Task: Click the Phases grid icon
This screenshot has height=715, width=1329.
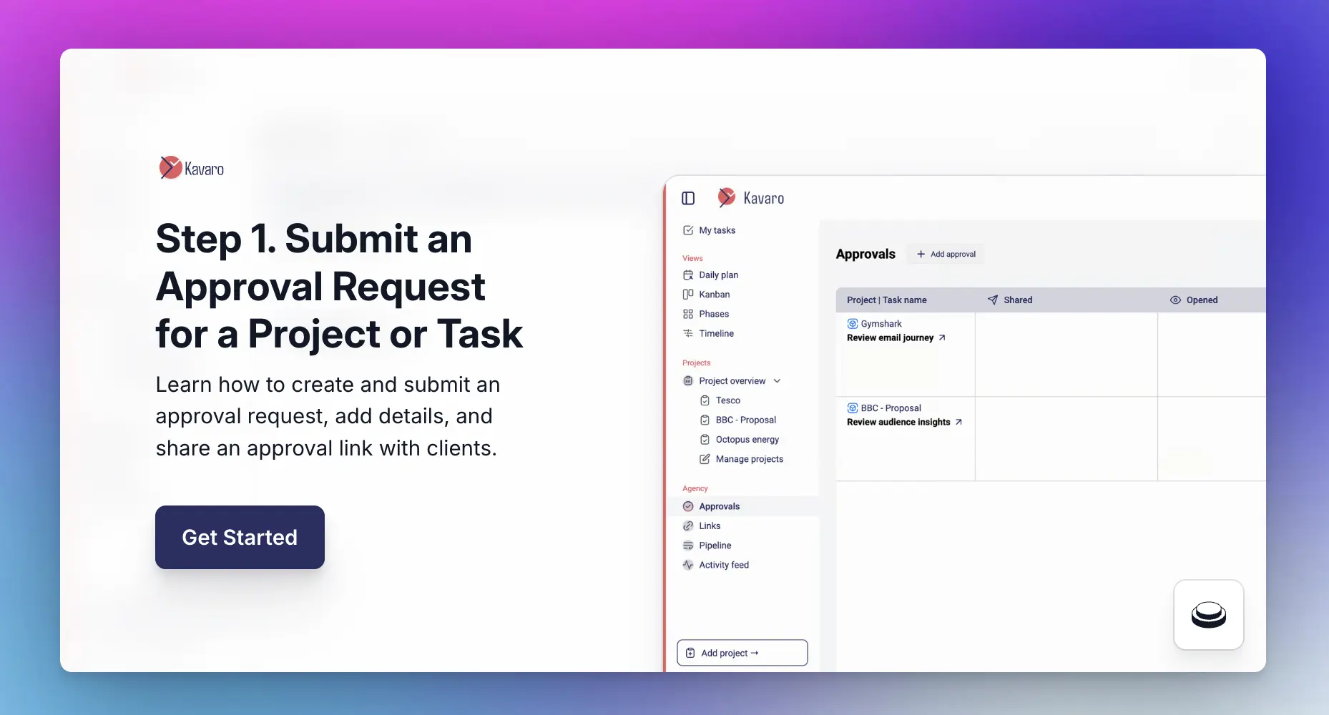Action: 688,314
